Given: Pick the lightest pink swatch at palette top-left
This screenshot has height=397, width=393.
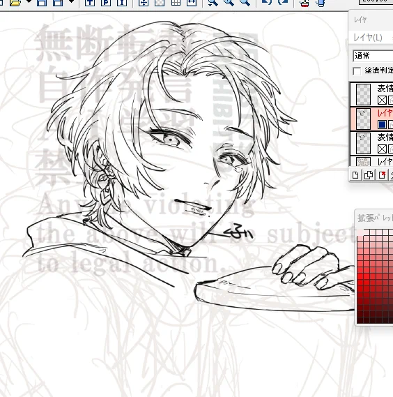Looking at the screenshot, I should point(360,232).
